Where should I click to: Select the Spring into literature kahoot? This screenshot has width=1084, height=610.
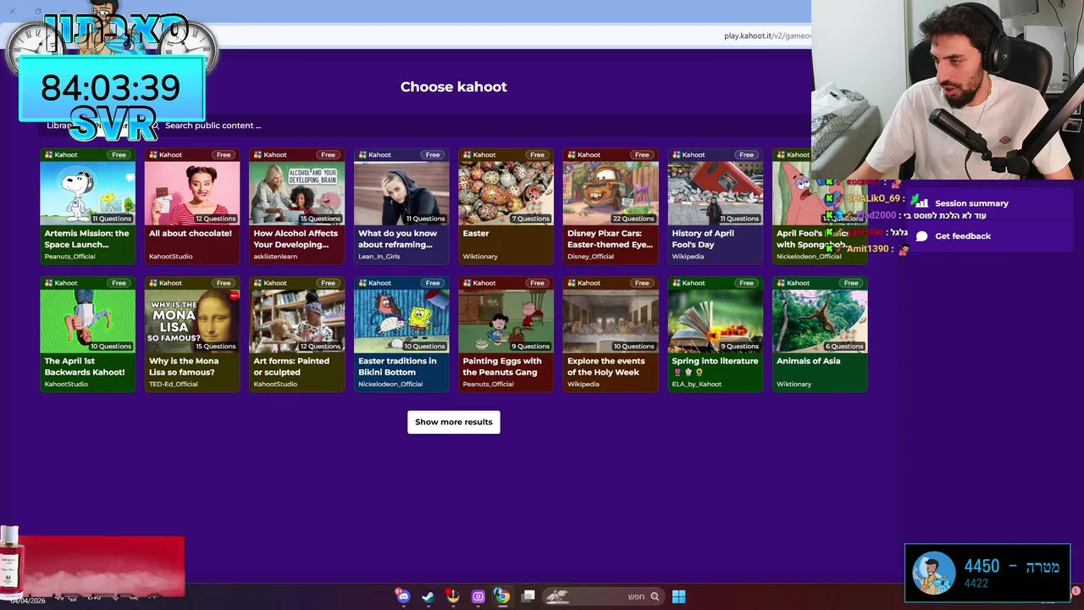(715, 334)
